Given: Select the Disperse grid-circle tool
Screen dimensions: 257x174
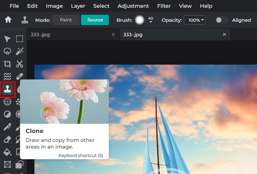Looking at the screenshot, I should tap(7, 102).
